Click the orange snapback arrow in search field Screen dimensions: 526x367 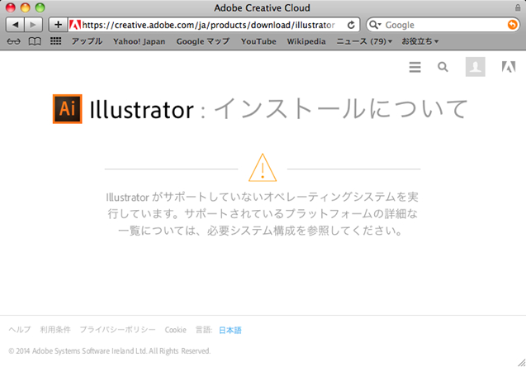coord(512,25)
